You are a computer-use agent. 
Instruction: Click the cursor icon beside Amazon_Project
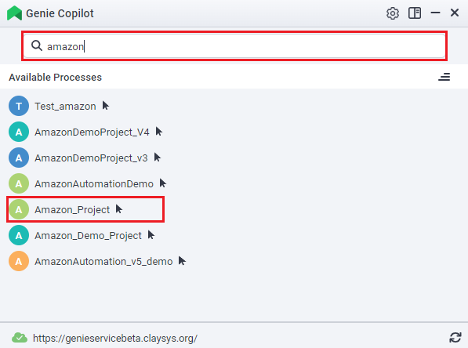pyautogui.click(x=119, y=209)
